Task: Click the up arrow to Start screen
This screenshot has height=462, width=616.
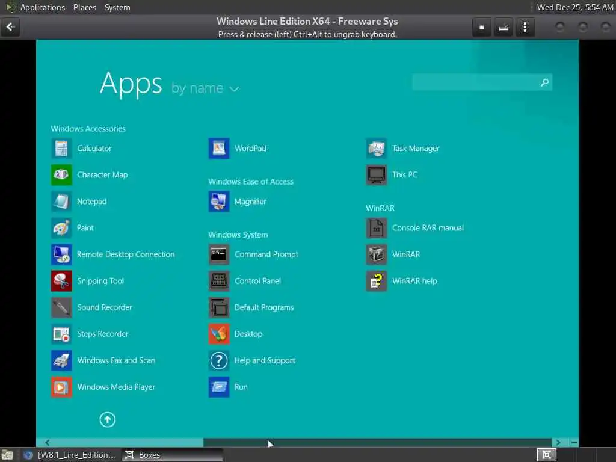Action: click(x=107, y=419)
